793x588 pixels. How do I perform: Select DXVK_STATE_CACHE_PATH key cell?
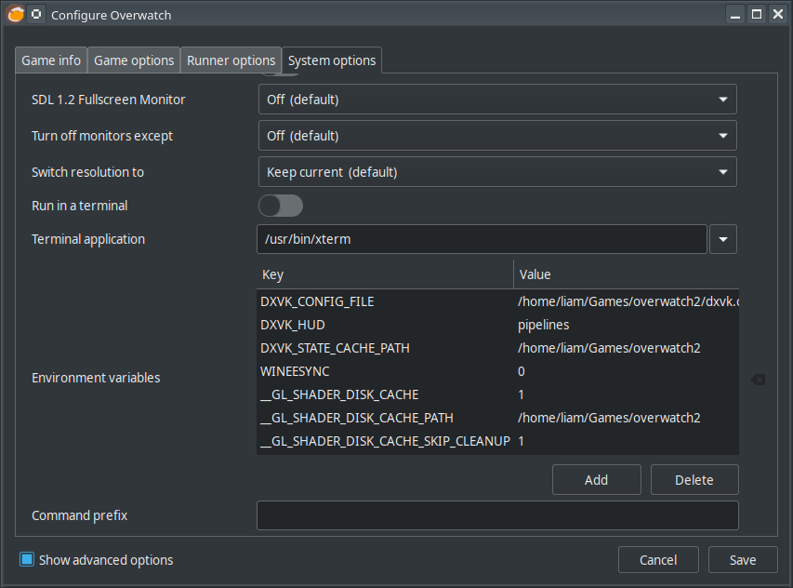(x=385, y=348)
